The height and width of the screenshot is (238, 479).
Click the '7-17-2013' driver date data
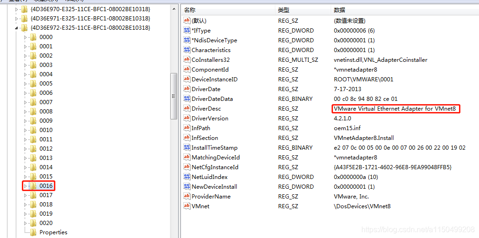(x=348, y=89)
